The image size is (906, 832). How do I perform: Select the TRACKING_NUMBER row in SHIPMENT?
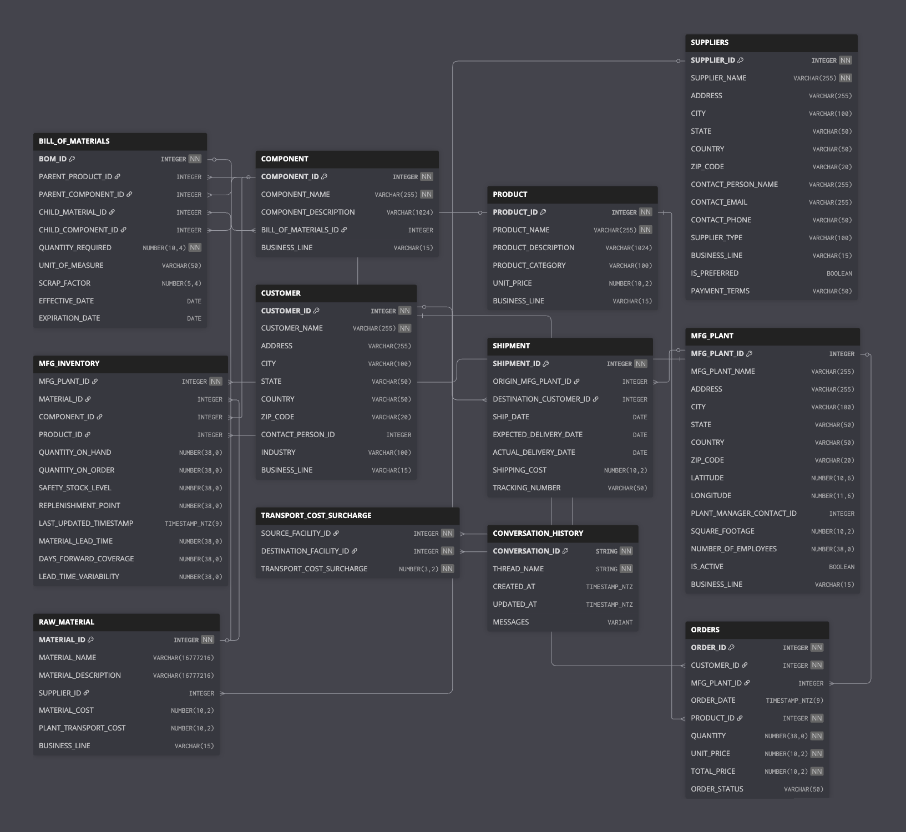(x=570, y=488)
